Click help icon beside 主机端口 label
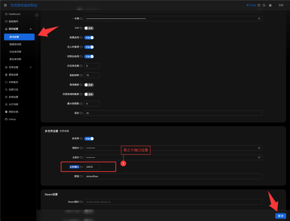 click(81, 167)
